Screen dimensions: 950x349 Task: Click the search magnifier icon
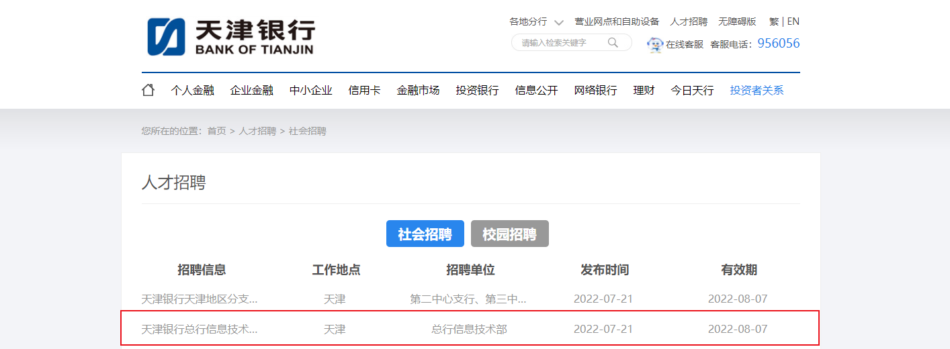613,43
